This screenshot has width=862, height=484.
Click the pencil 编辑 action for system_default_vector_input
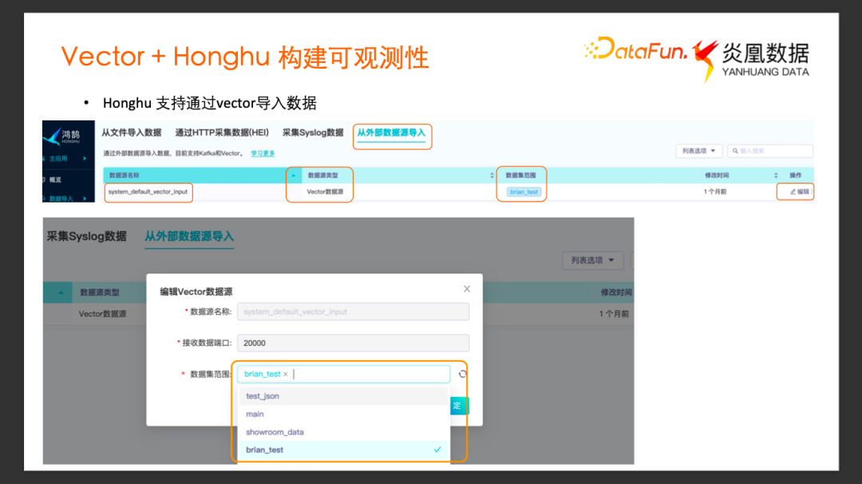pyautogui.click(x=800, y=191)
